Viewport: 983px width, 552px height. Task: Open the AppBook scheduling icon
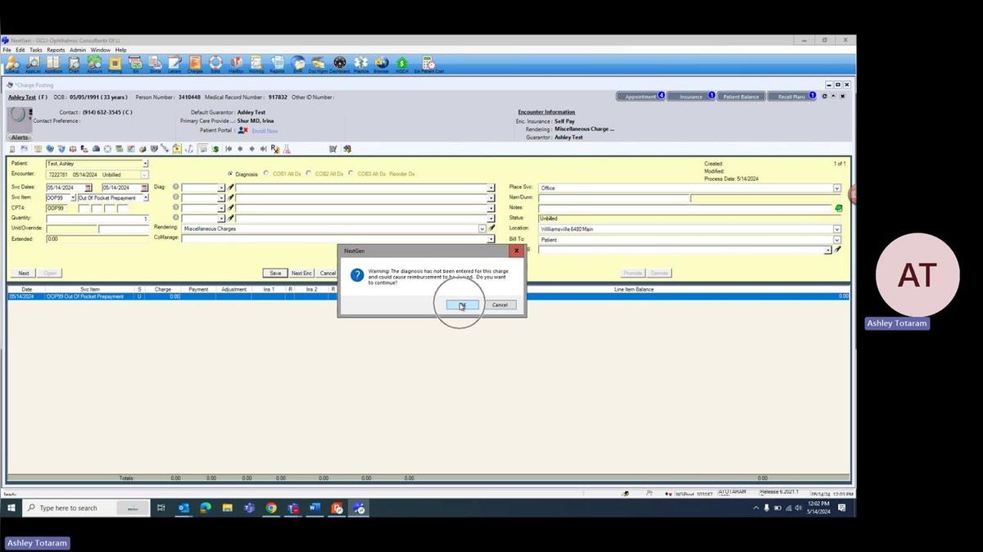click(52, 64)
